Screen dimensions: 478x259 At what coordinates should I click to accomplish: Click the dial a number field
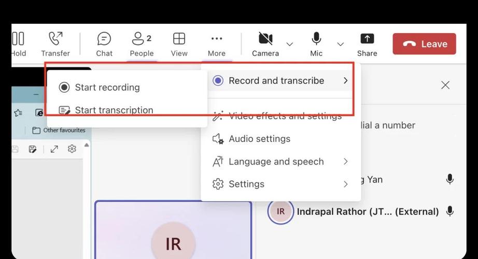click(x=387, y=125)
